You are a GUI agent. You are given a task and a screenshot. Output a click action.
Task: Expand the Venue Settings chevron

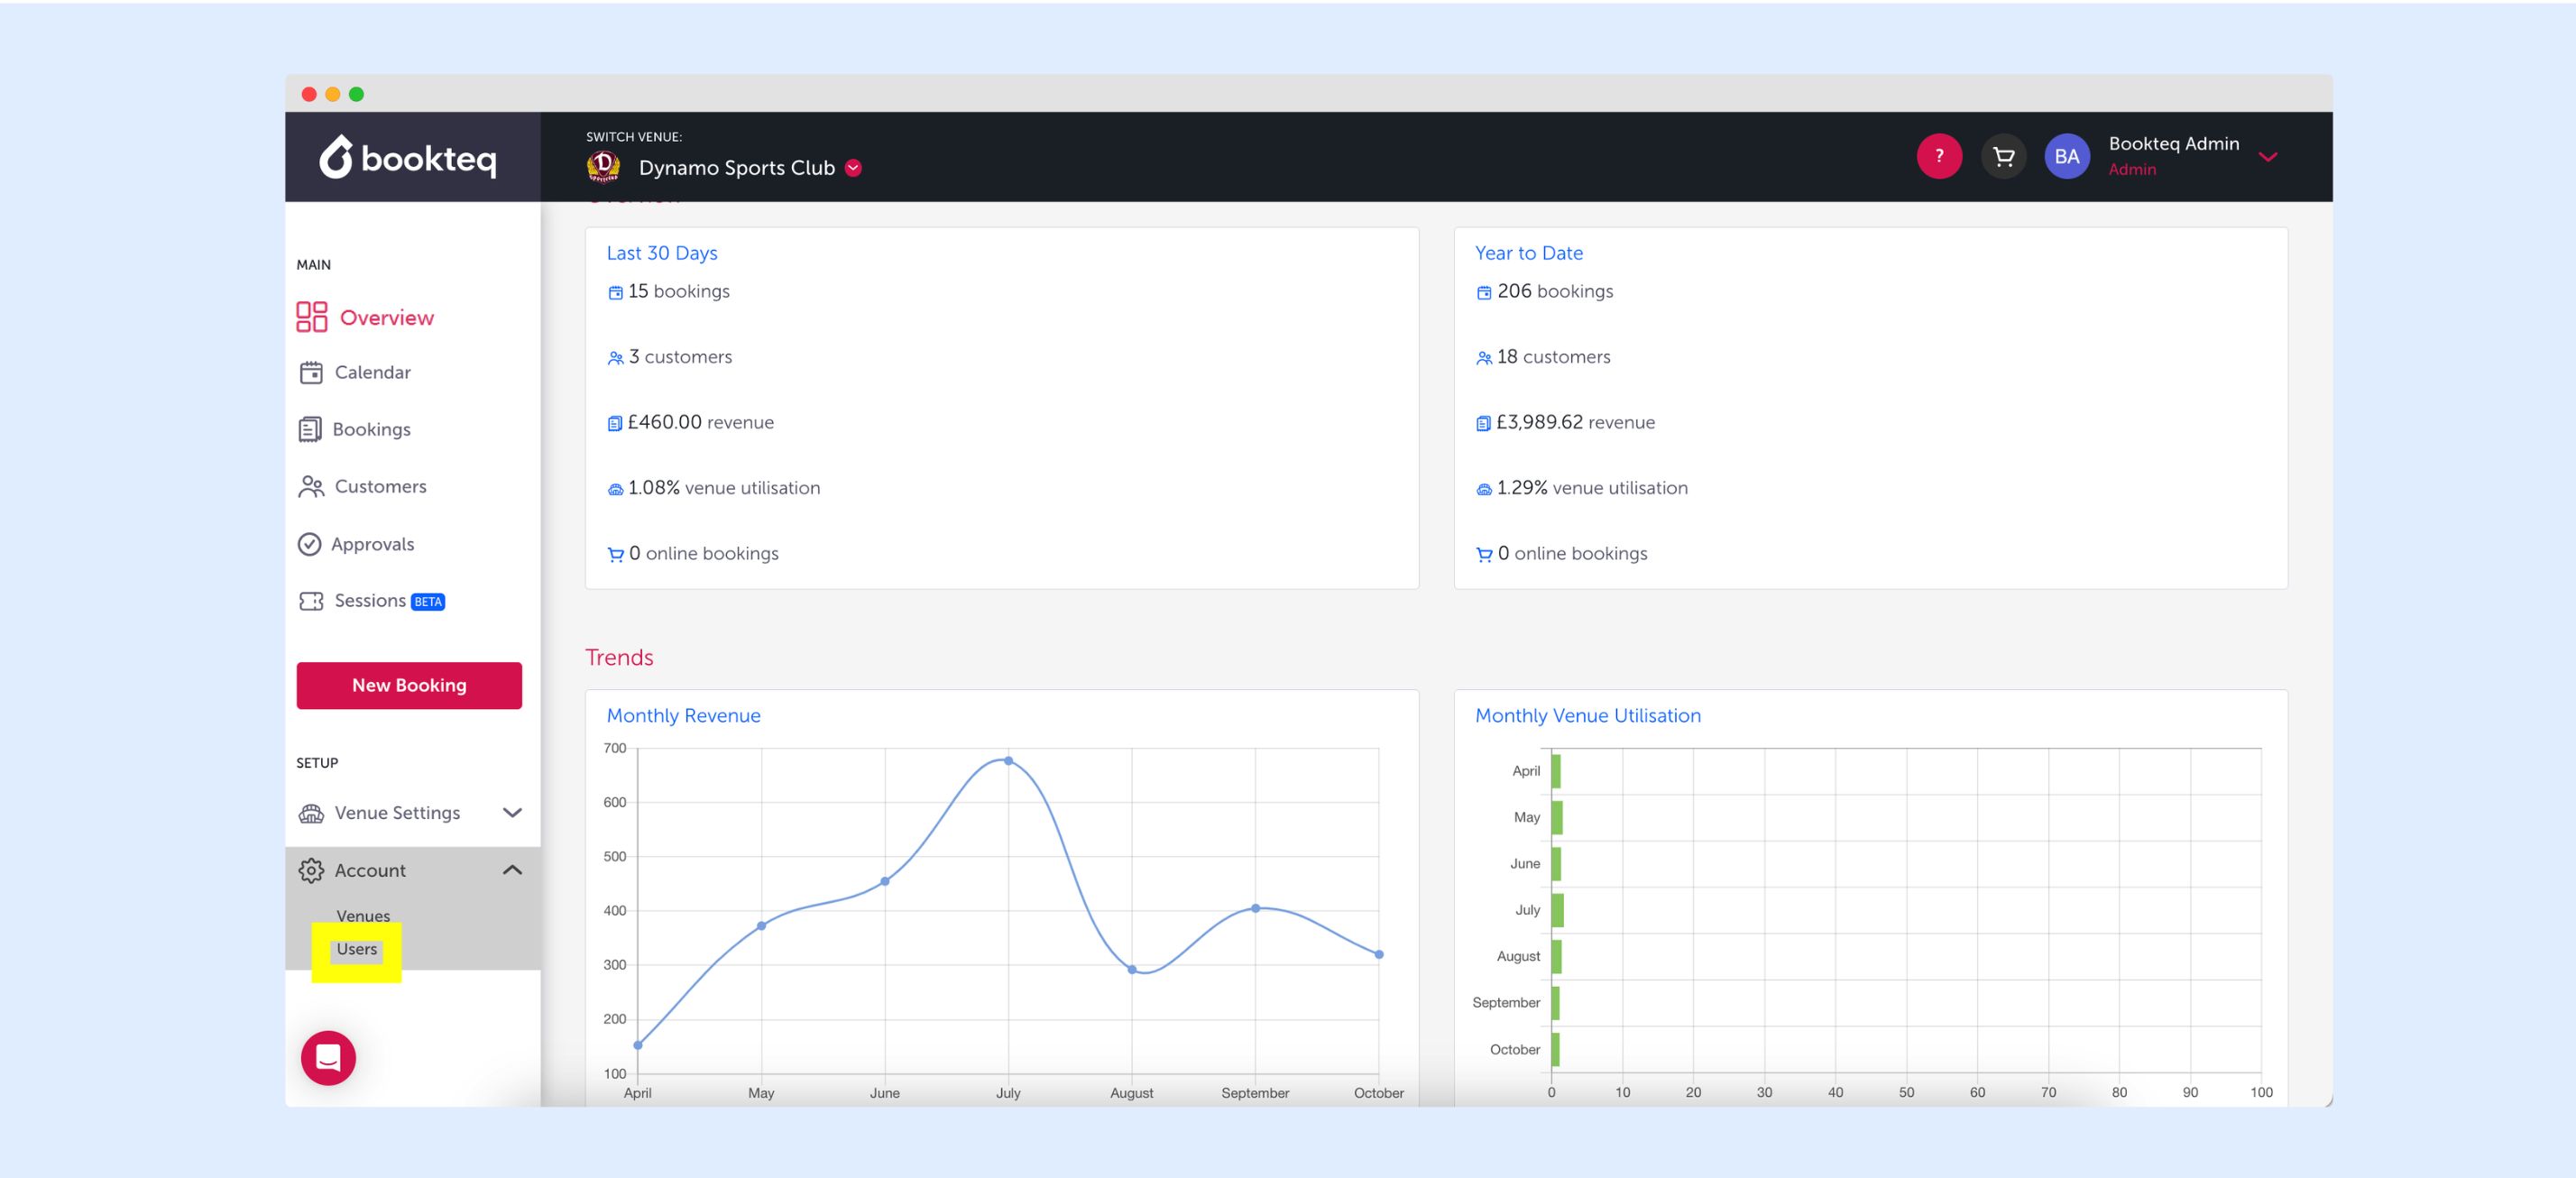512,812
